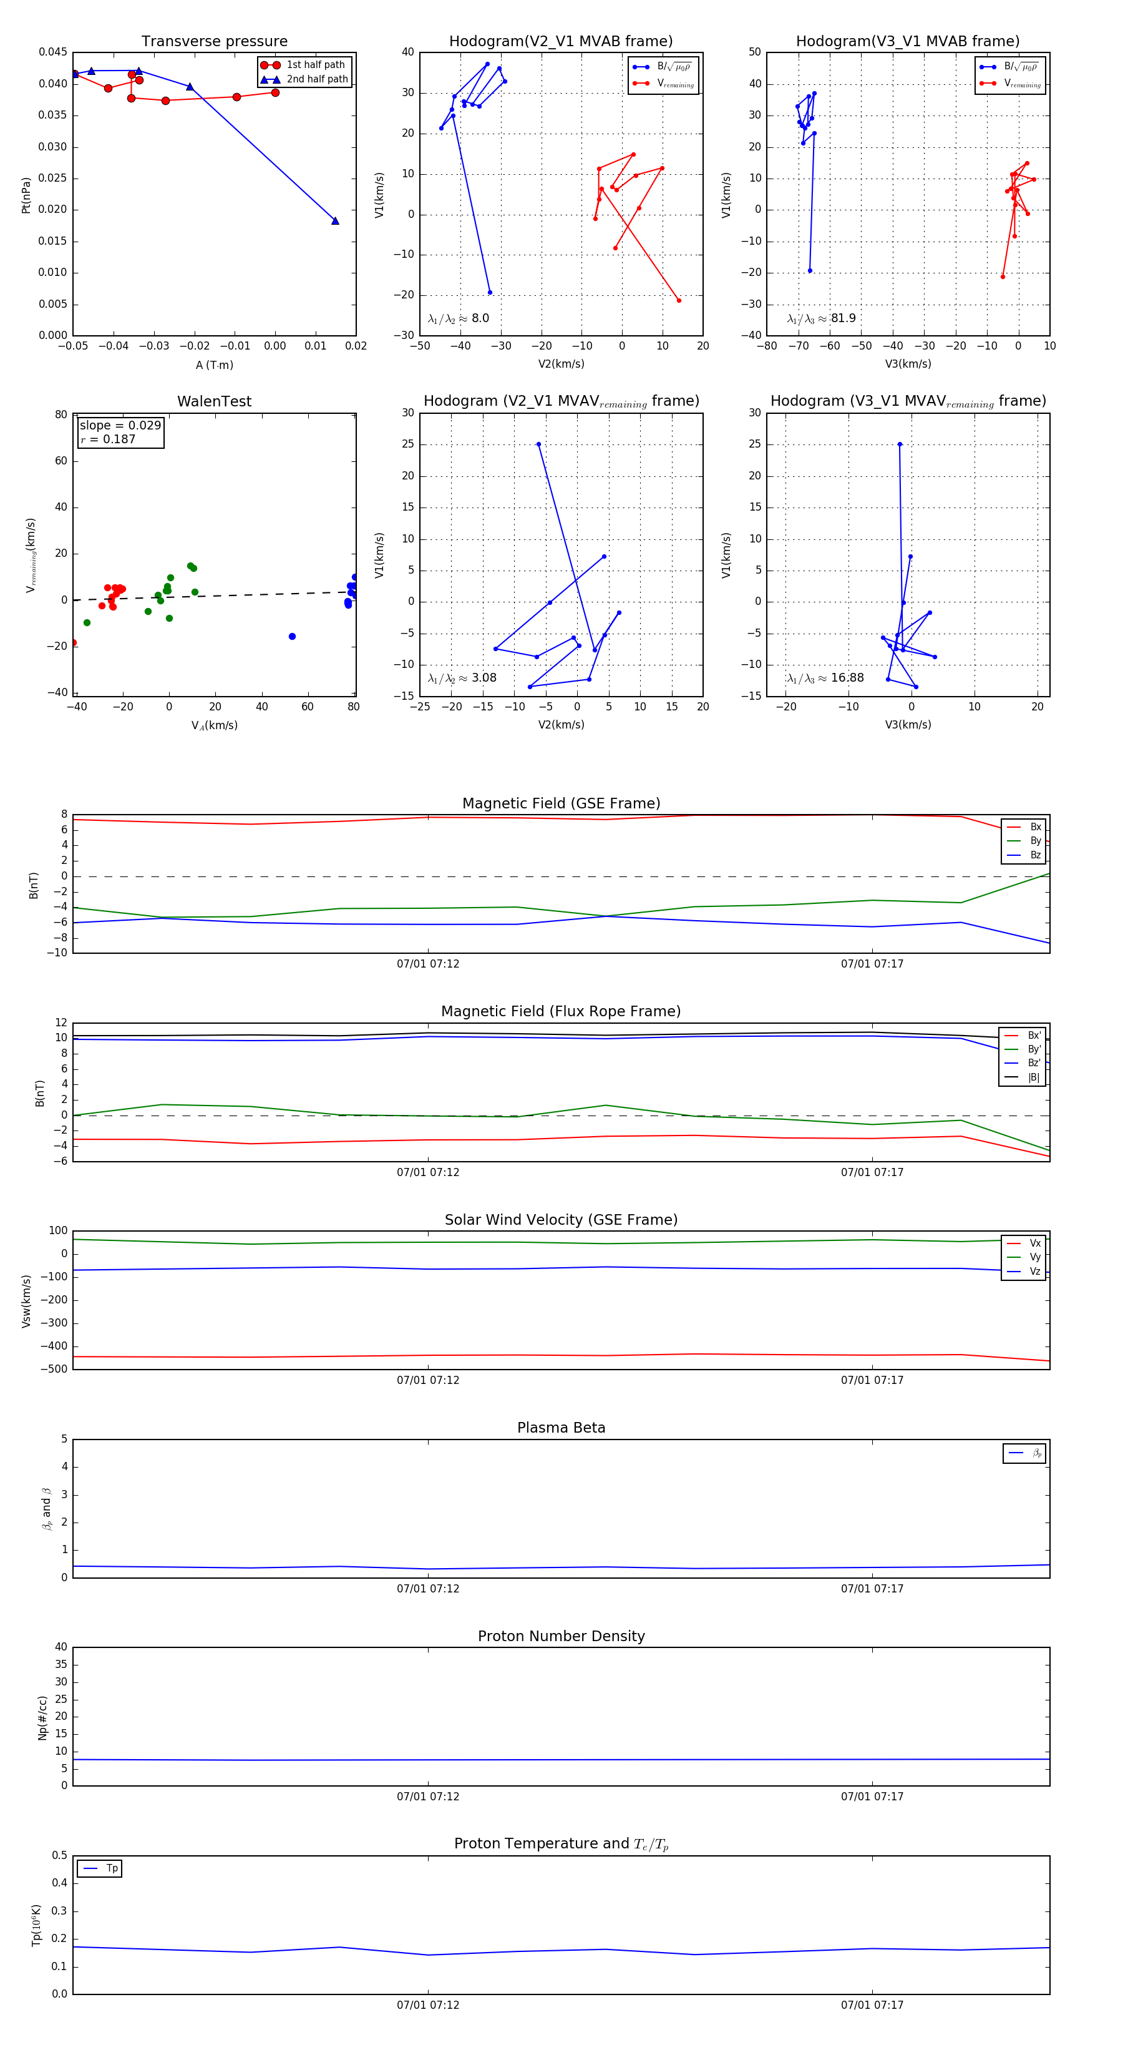This screenshot has width=1123, height=2060.
Task: Click the 'Plasma Beta' plot title
Action: point(561,1428)
